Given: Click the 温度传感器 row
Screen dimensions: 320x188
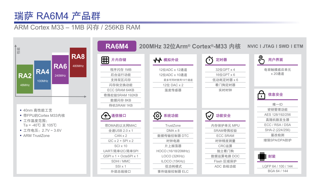Looking at the screenshot, I should (173, 90).
